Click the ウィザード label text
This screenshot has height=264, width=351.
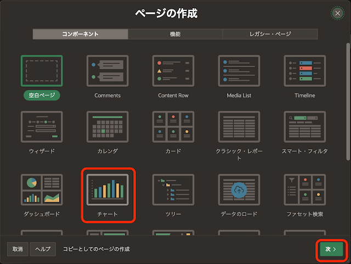tap(42, 151)
